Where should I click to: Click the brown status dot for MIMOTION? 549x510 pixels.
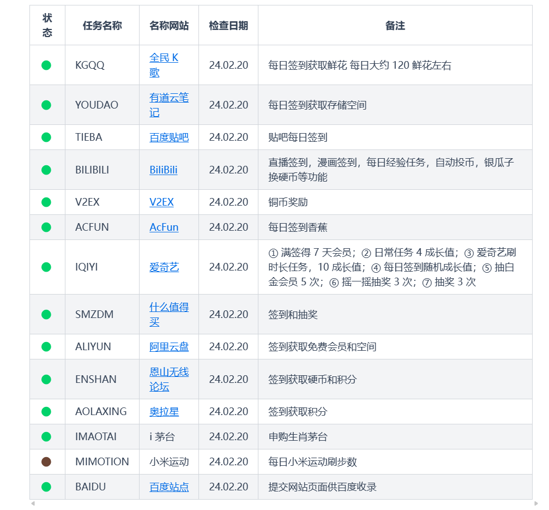click(x=47, y=461)
